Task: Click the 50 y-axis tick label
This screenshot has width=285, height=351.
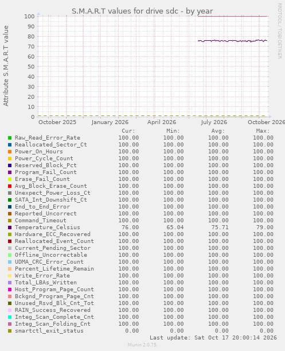Action: (x=31, y=67)
